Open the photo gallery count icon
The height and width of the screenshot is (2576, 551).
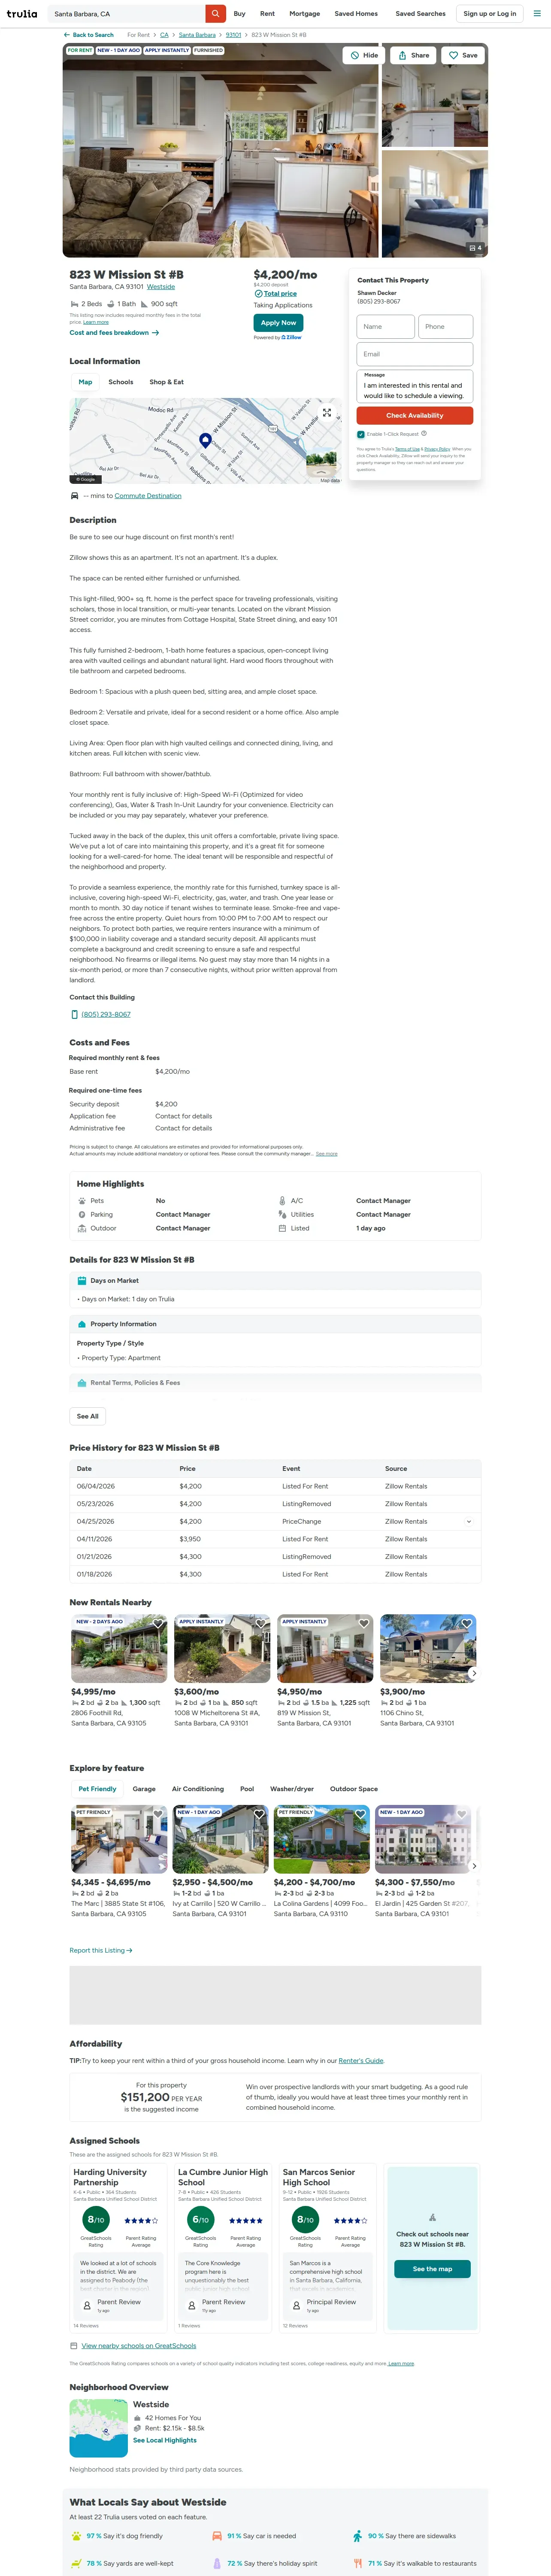pos(475,248)
